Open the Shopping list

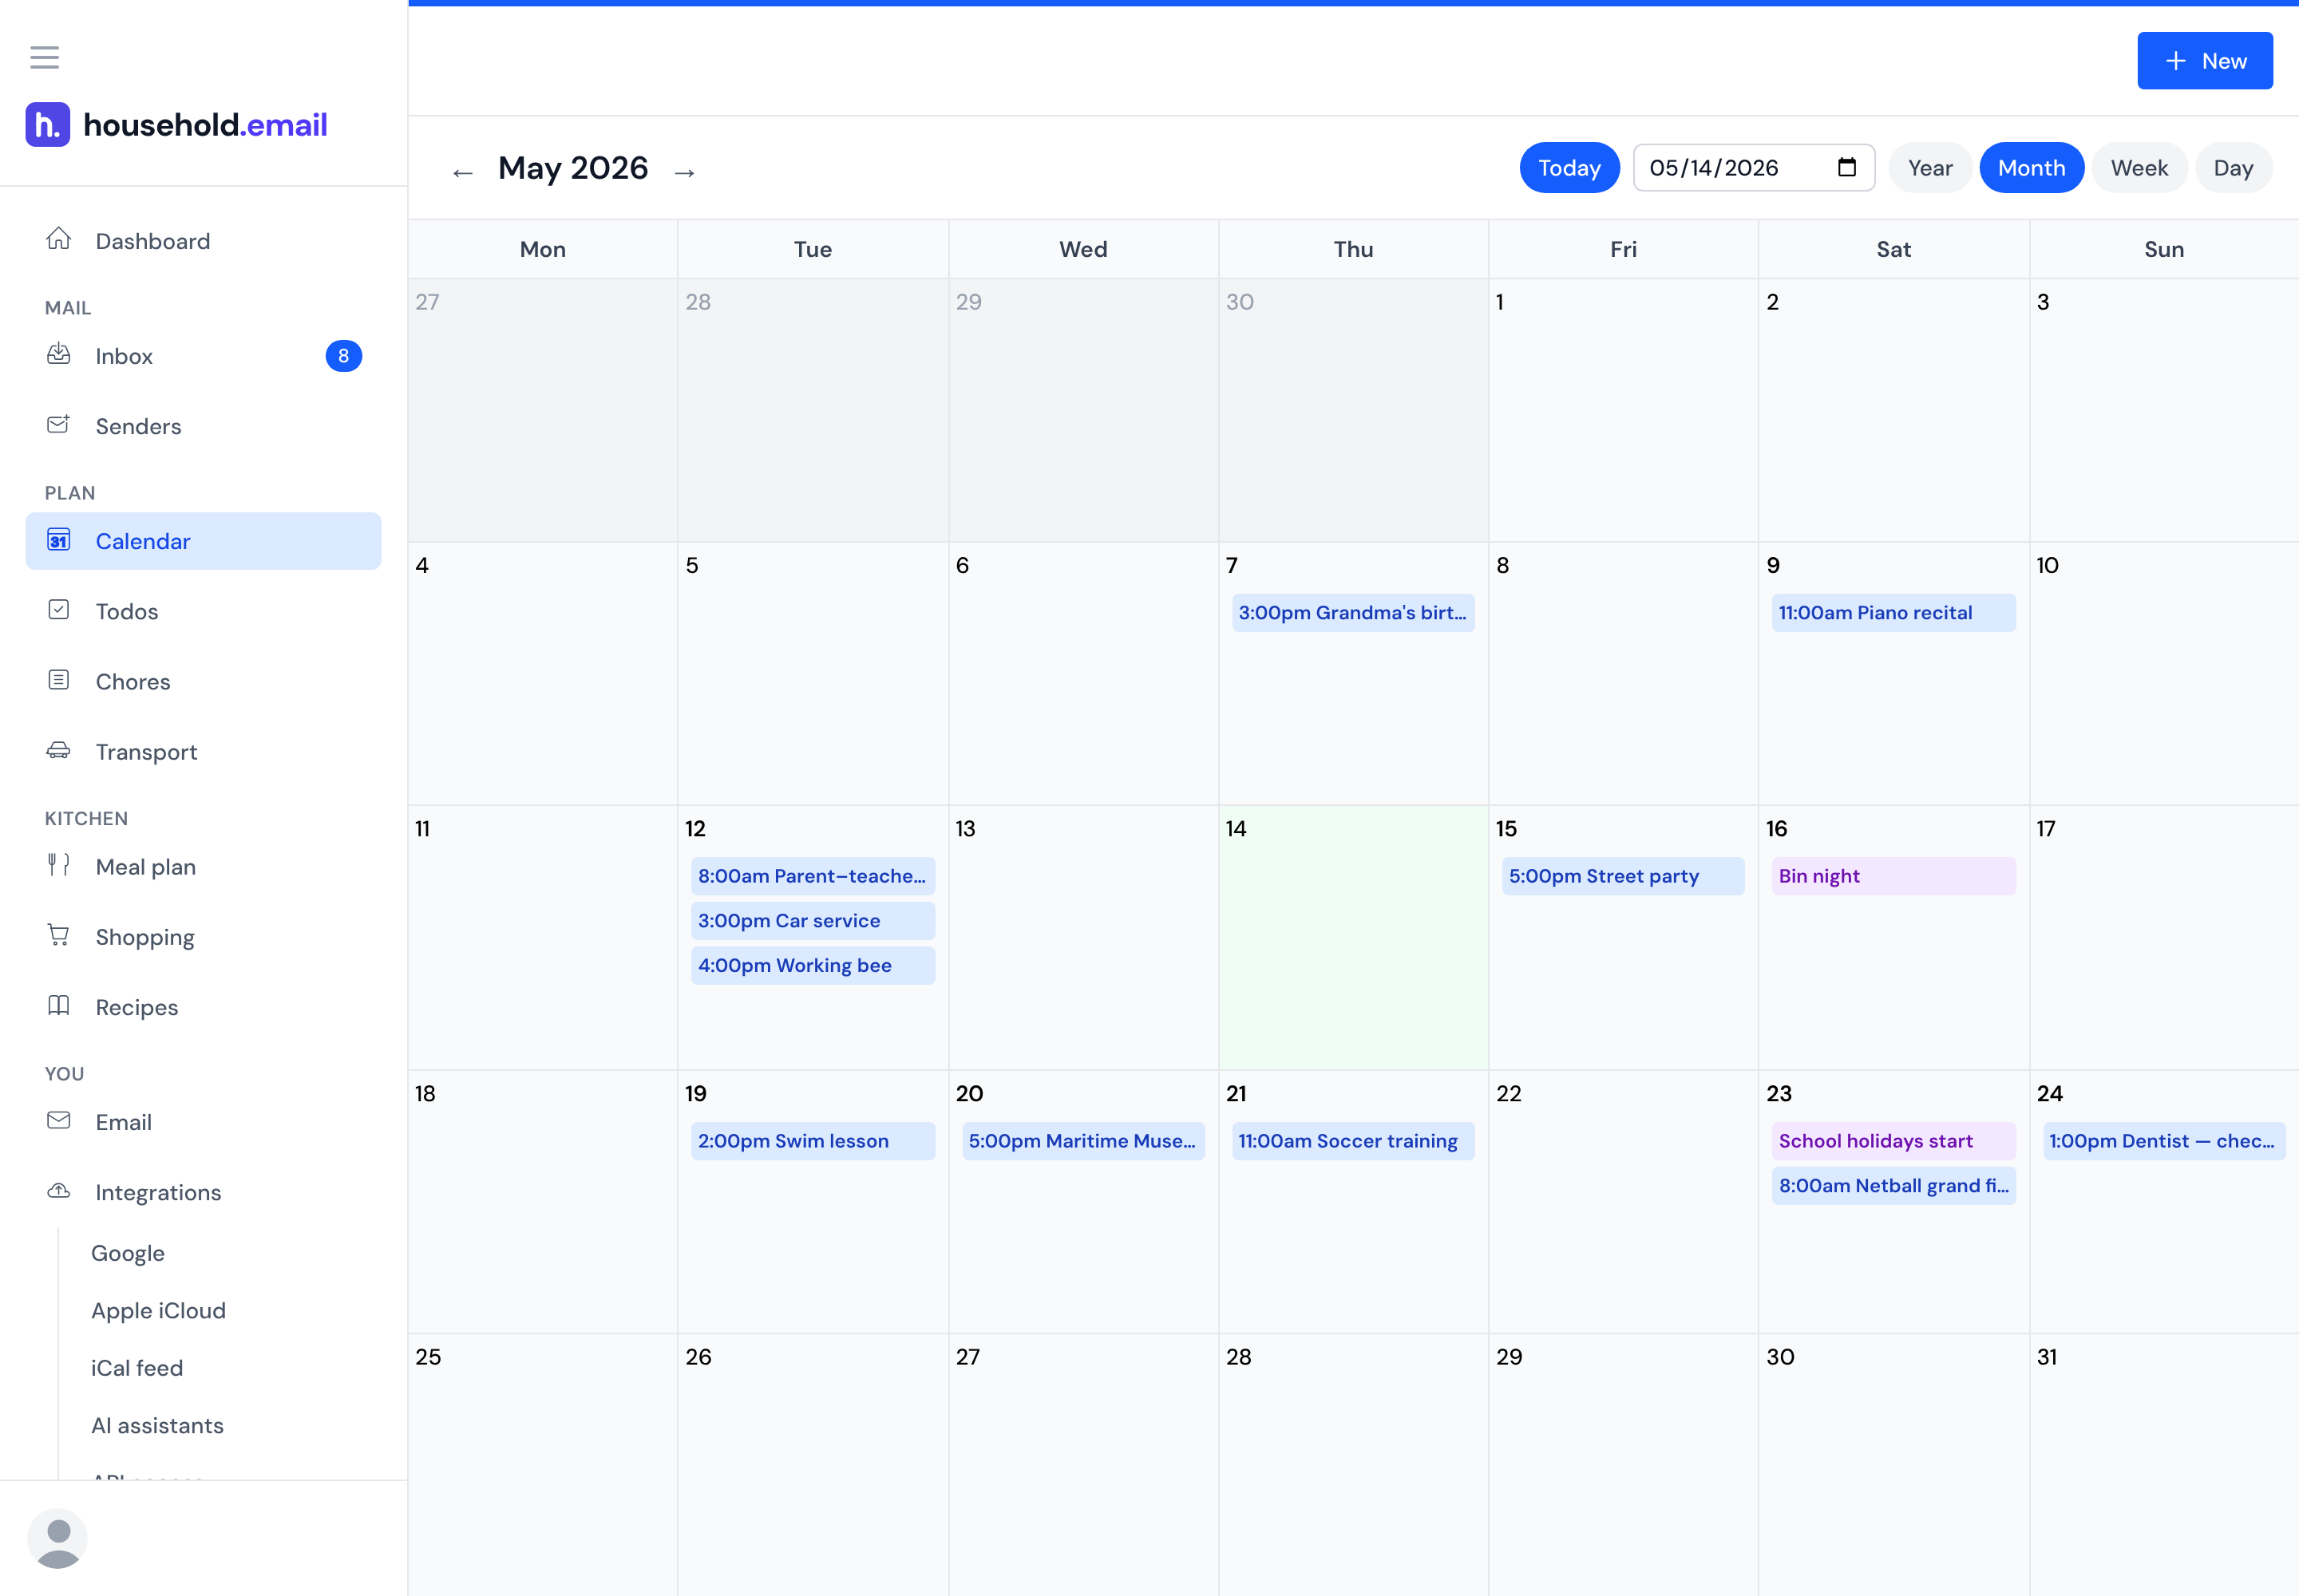203,937
